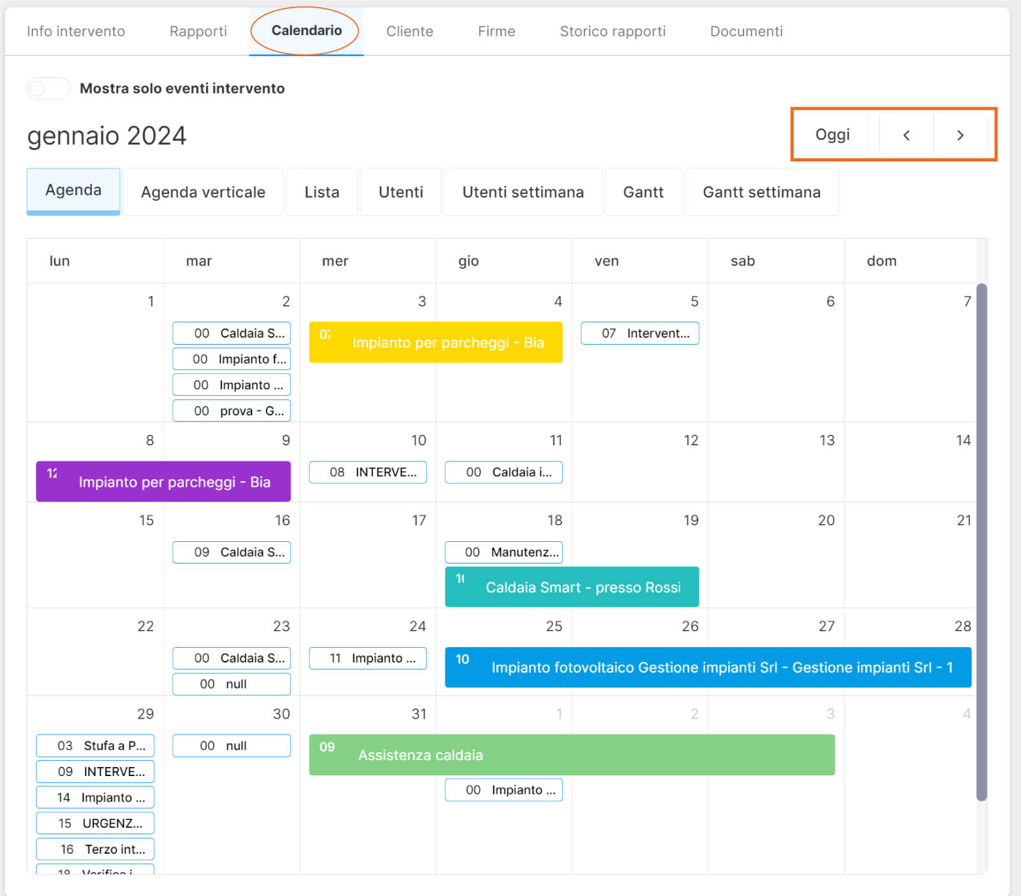Screen dimensions: 1021x896
Task: Advance to next month with right chevron
Action: point(960,135)
